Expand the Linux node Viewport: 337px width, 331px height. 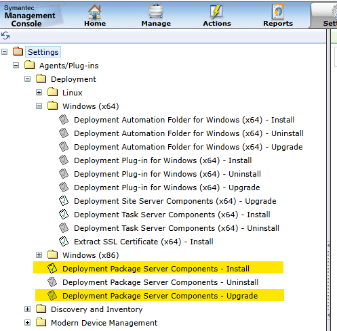pyautogui.click(x=39, y=93)
